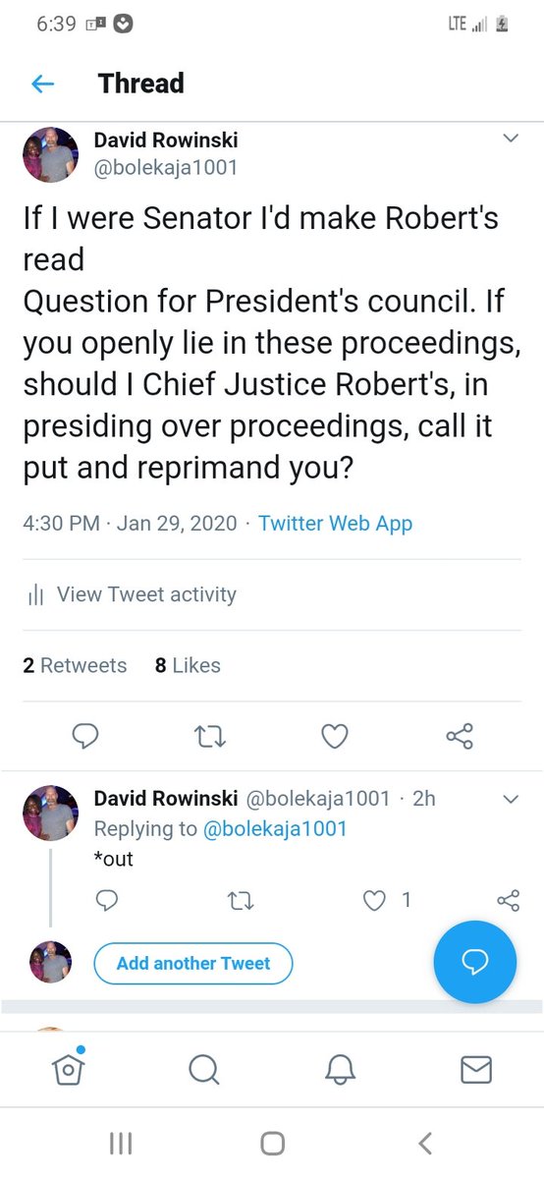Viewport: 544px width, 1179px height.
Task: Reply to the main tweet with comment icon
Action: [86, 736]
